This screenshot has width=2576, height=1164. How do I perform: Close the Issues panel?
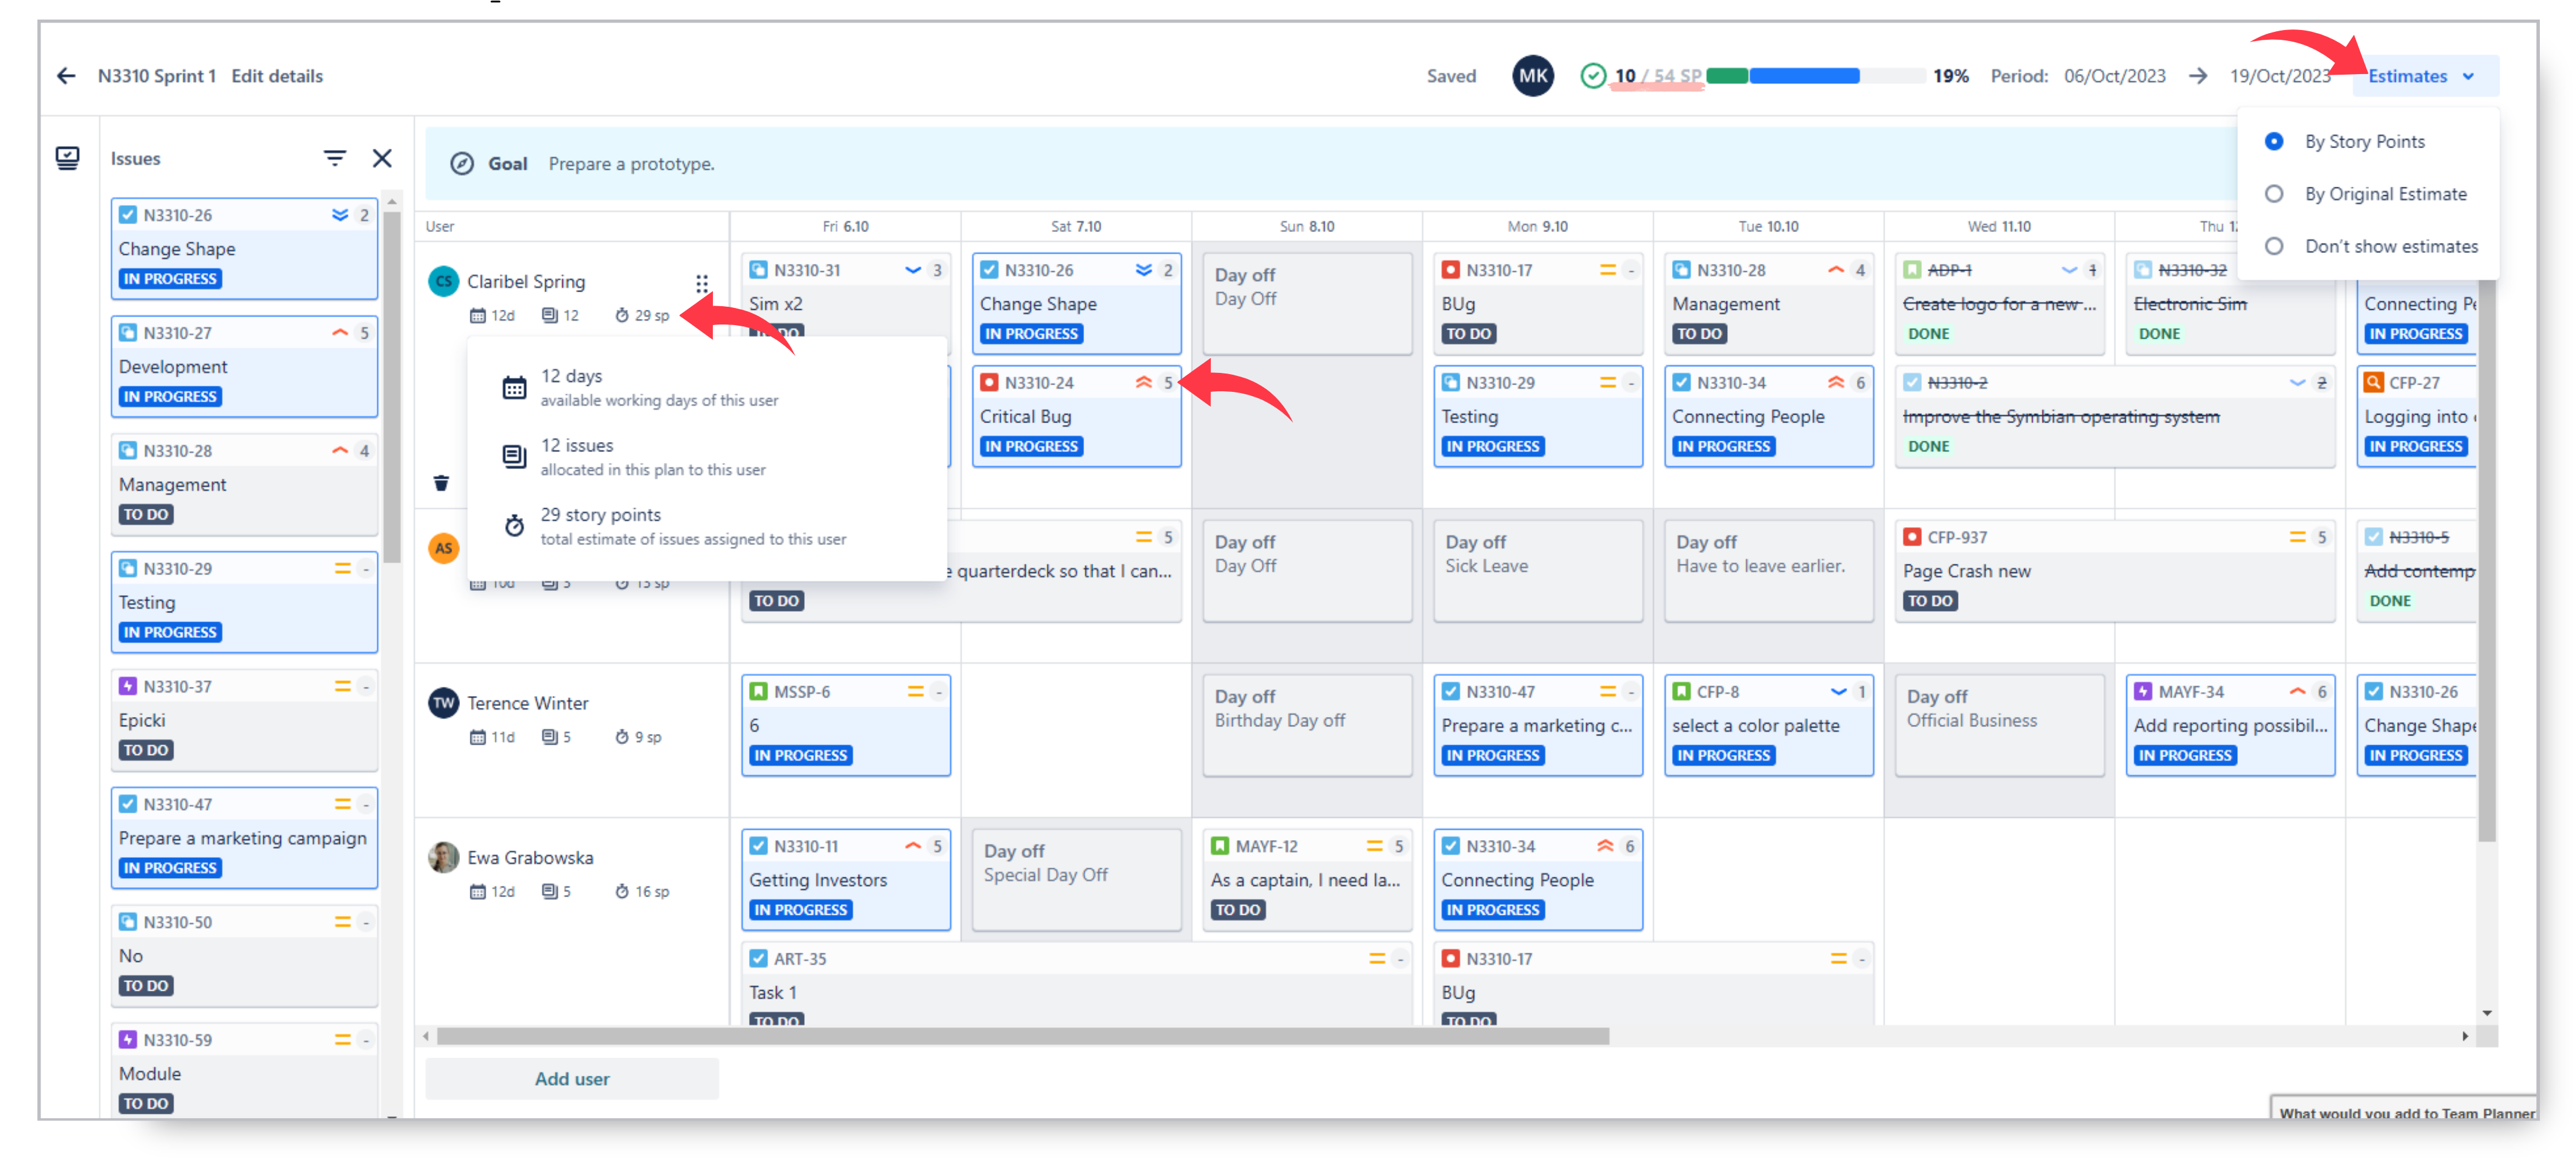tap(382, 158)
